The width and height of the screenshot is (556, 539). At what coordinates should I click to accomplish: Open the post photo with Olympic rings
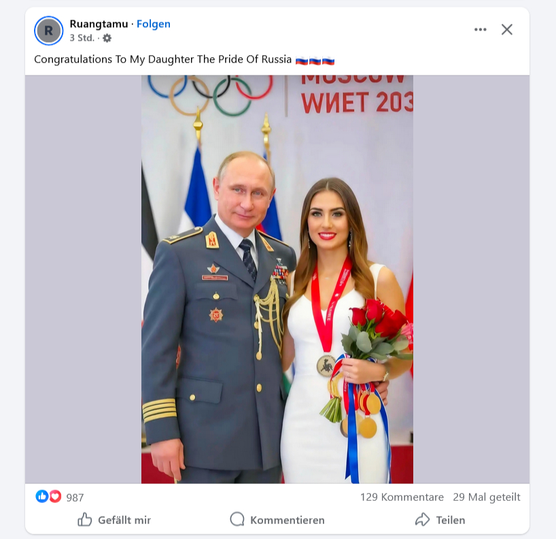pyautogui.click(x=277, y=279)
